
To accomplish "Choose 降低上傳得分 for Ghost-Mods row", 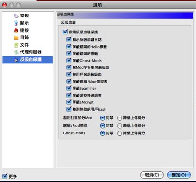I will coord(120,133).
